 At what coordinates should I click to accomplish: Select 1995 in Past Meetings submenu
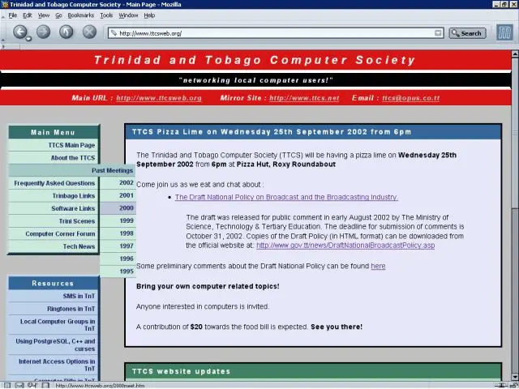click(118, 271)
